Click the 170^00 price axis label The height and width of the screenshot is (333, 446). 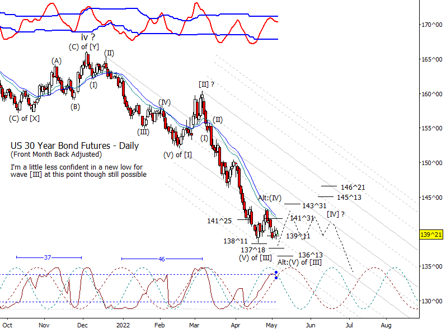coord(432,25)
